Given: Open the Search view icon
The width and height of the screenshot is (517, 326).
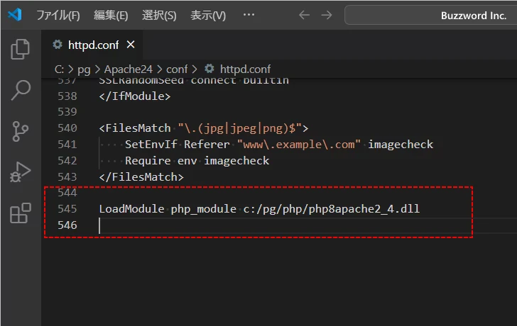Looking at the screenshot, I should pyautogui.click(x=21, y=90).
